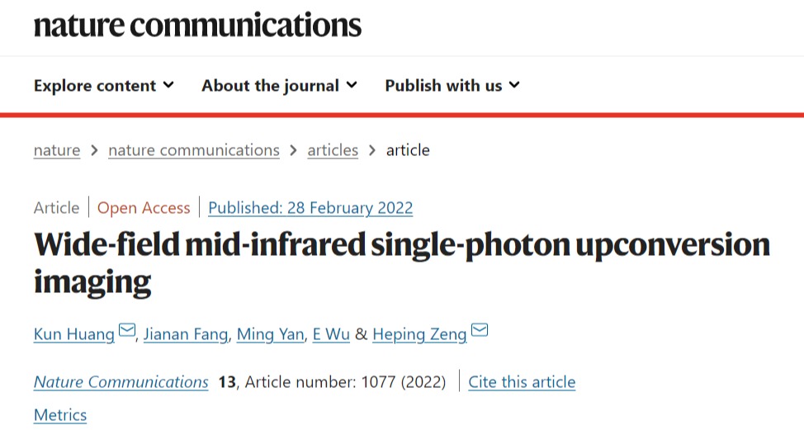The image size is (804, 430).
Task: Click envelope icon next to Kun Huang
Action: click(x=127, y=332)
